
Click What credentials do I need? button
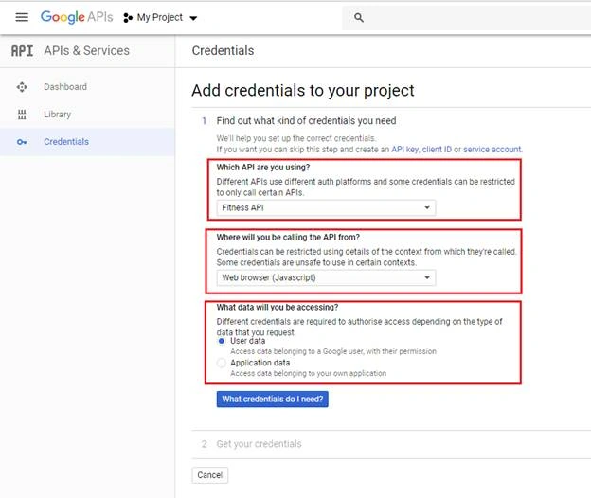272,400
